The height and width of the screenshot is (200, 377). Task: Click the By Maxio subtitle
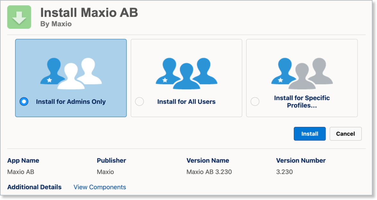[x=56, y=24]
